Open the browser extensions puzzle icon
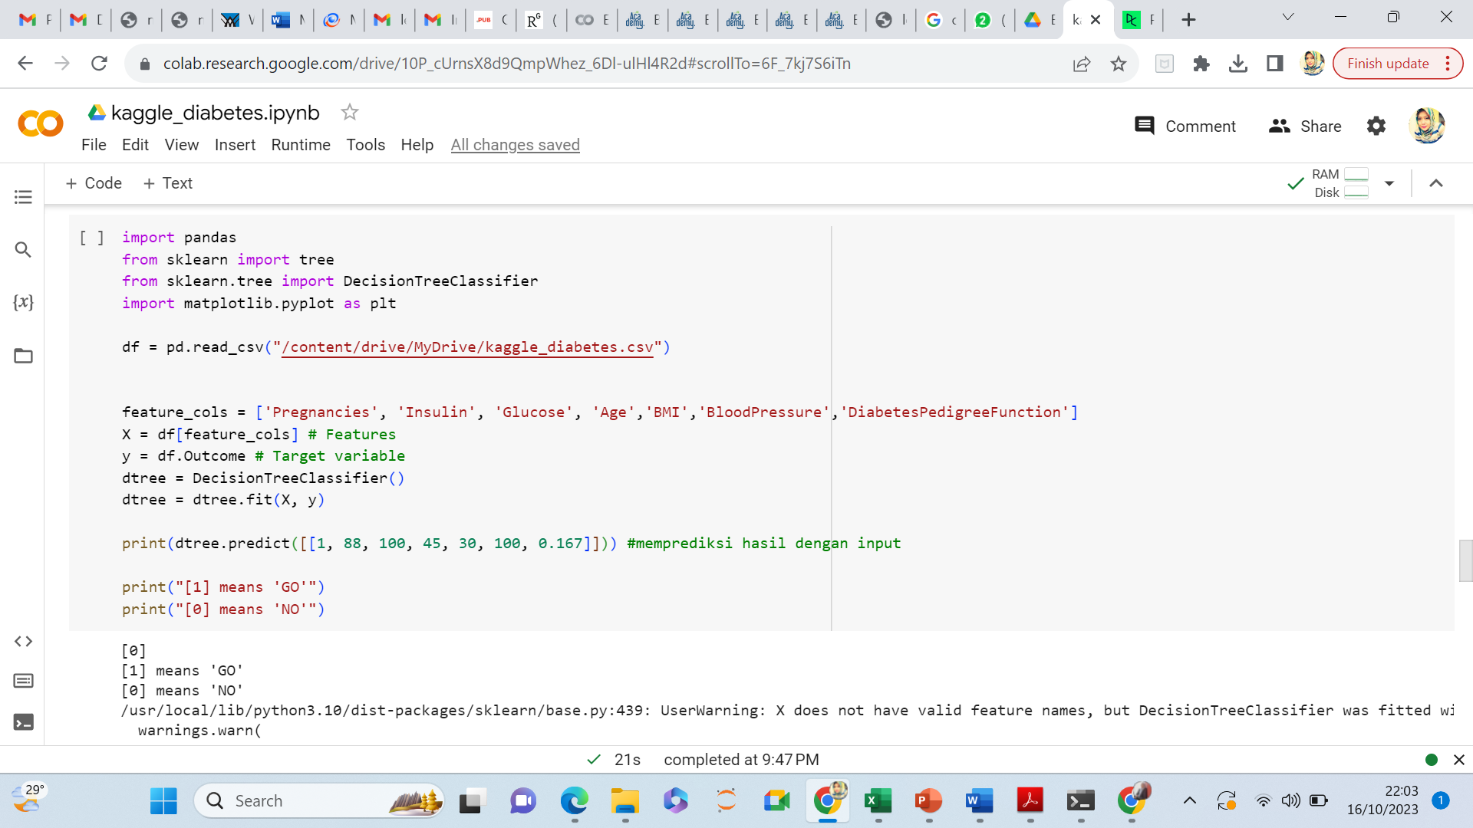Screen dimensions: 1473x828 click(x=1201, y=64)
